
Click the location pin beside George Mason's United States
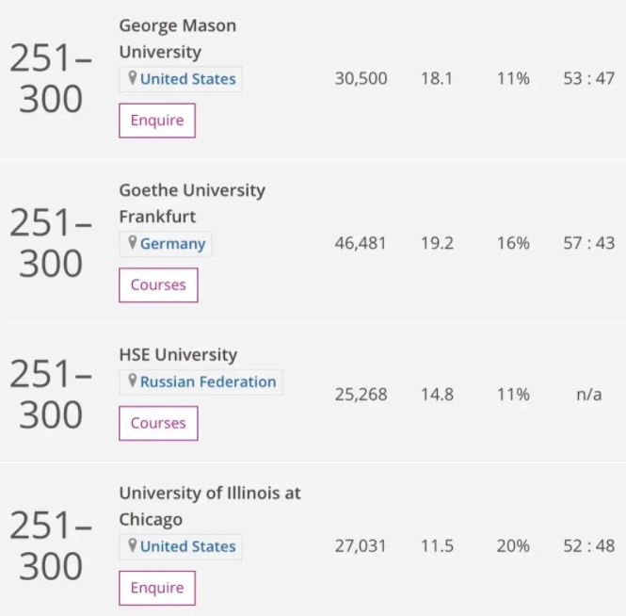pyautogui.click(x=133, y=77)
